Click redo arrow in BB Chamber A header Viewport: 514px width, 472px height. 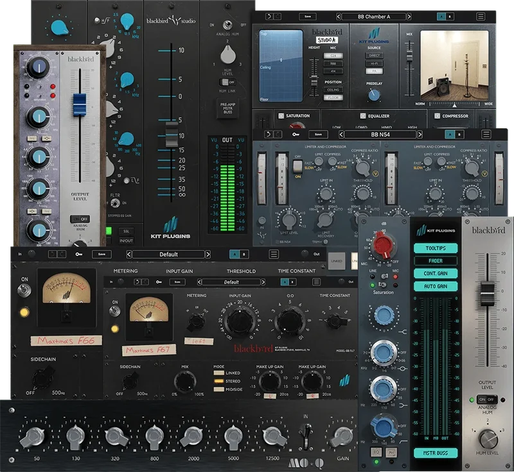tap(278, 17)
